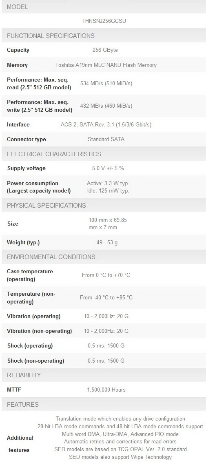Click the Standard SATA connector value
The image size is (206, 465).
click(106, 139)
